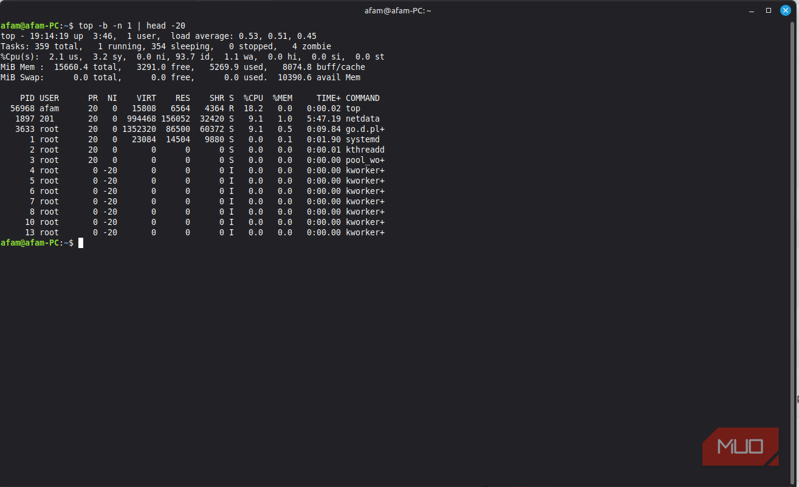
Task: Click the 1352320 VIRT value
Action: pyautogui.click(x=139, y=129)
